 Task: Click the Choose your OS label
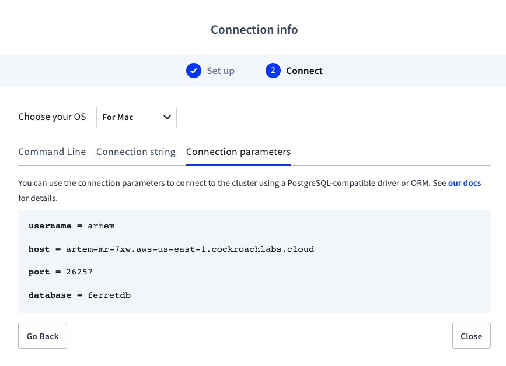(52, 117)
